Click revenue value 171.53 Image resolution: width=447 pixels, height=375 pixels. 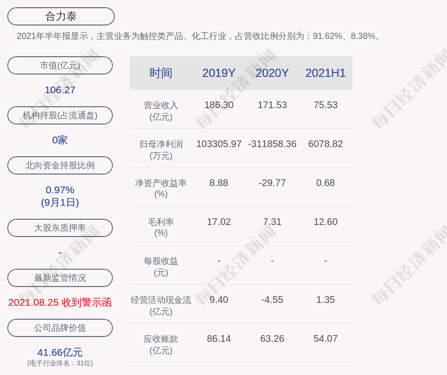click(x=272, y=105)
